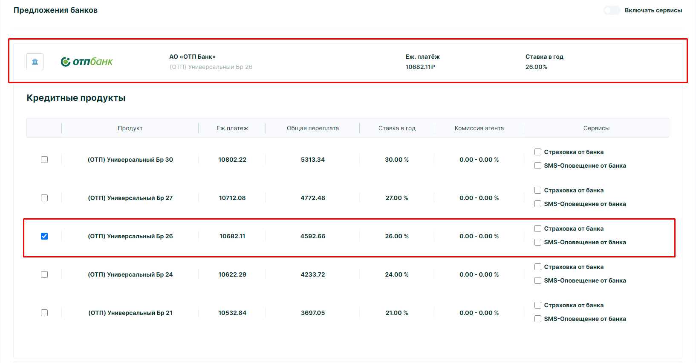Tick 'Страховка от банка' for Бр 24
696x363 pixels.
click(538, 267)
